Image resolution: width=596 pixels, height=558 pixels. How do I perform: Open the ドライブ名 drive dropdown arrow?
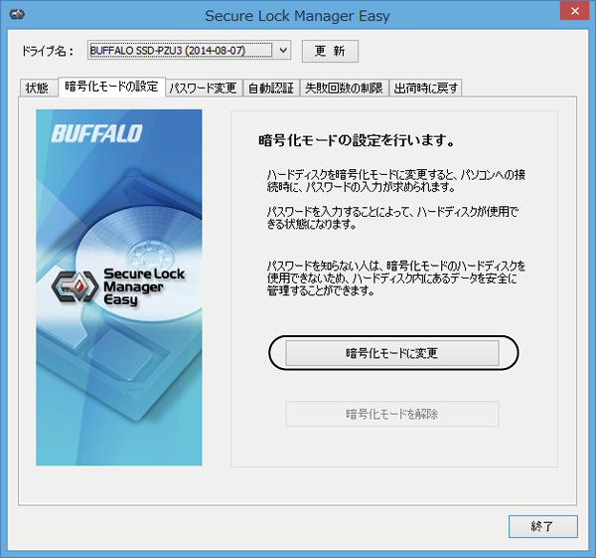[x=283, y=51]
